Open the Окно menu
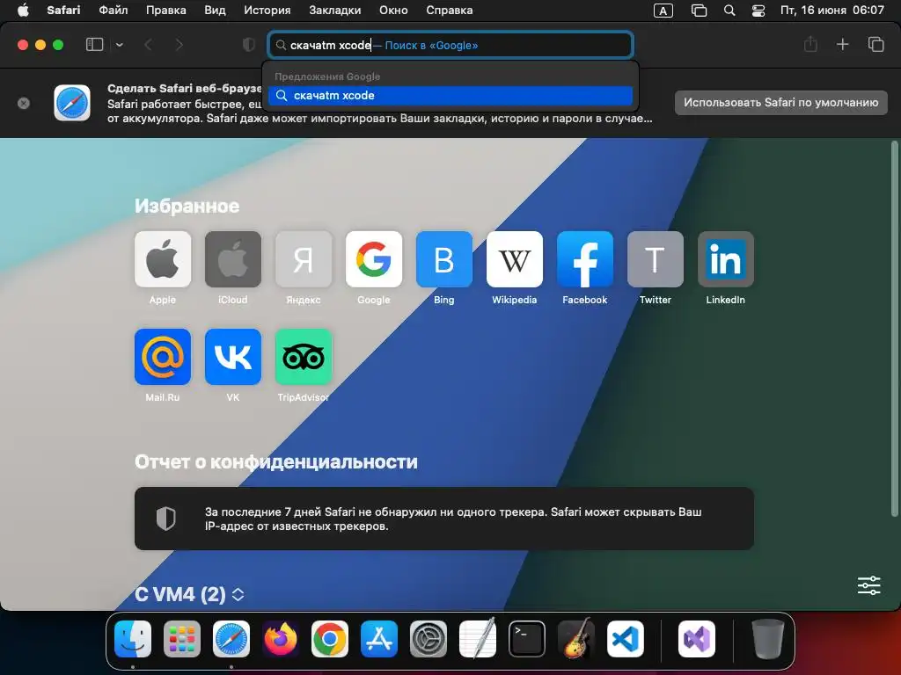The width and height of the screenshot is (901, 675). click(x=393, y=11)
